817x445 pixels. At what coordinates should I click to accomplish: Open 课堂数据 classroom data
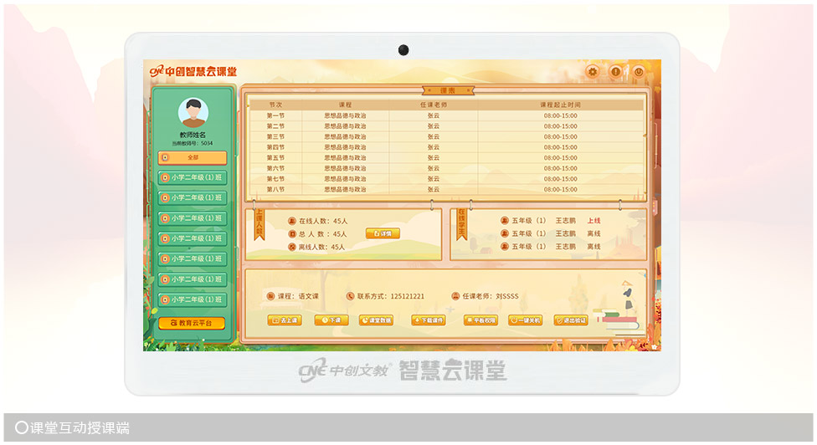point(377,320)
